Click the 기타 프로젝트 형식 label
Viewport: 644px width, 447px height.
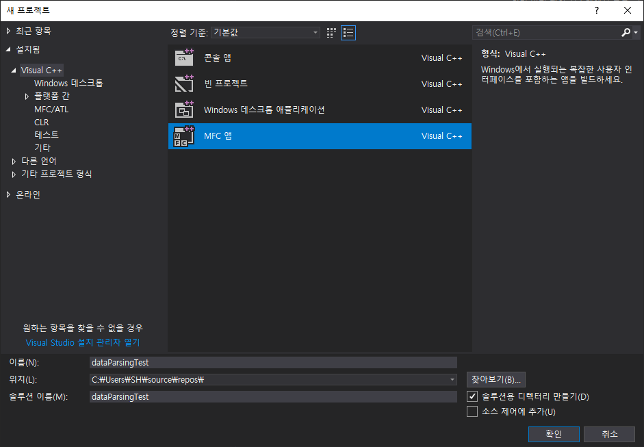tap(56, 174)
